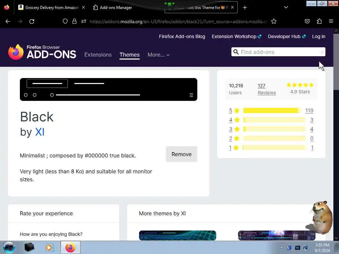The image size is (339, 254).
Task: Click the taskbar clock showing 3:55 PM
Action: click(322, 248)
